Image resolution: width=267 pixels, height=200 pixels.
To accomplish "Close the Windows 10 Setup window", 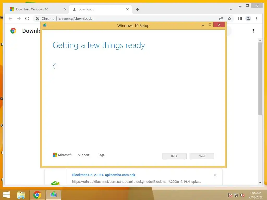I will click(219, 25).
